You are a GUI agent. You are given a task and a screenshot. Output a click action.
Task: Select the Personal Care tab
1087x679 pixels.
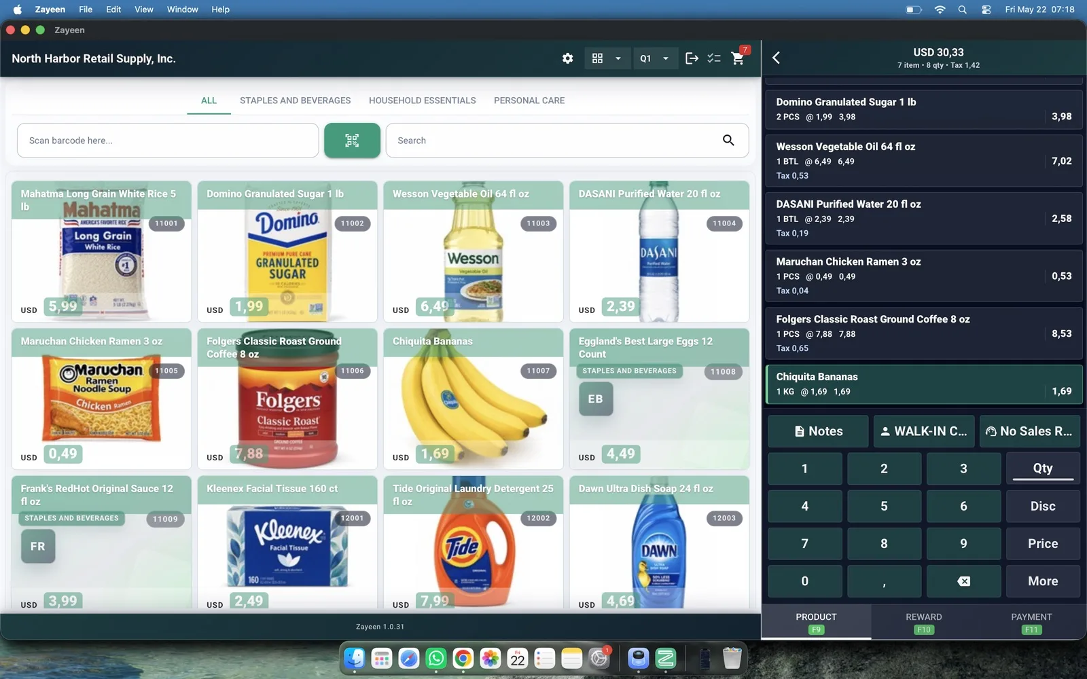pos(529,100)
